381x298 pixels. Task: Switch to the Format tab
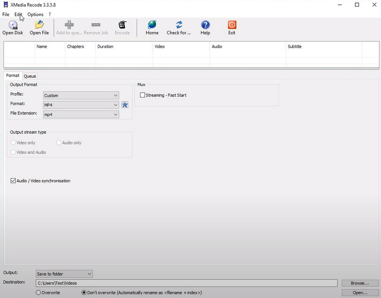pos(13,76)
